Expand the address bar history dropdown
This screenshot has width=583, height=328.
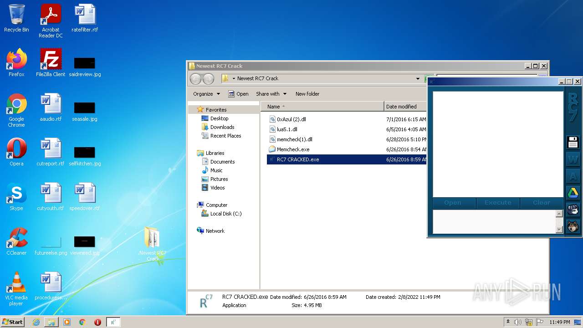click(418, 78)
